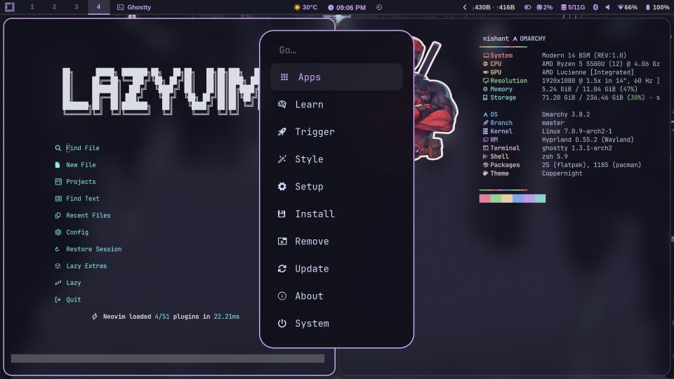The width and height of the screenshot is (674, 379).
Task: Click the teal color block in fastfetch palette
Action: [541, 198]
